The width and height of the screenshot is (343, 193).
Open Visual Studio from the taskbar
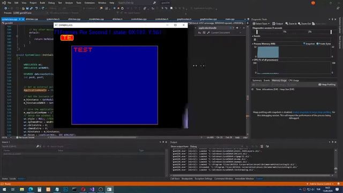[x=92, y=189]
